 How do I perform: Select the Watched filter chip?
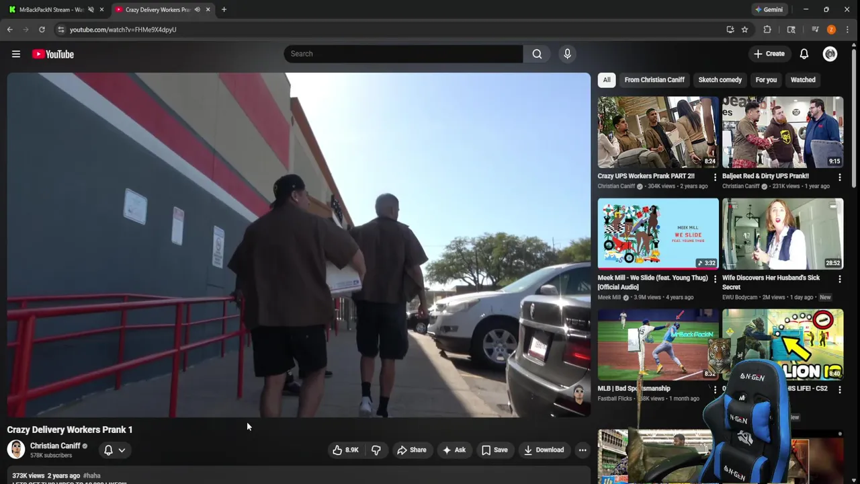[803, 80]
